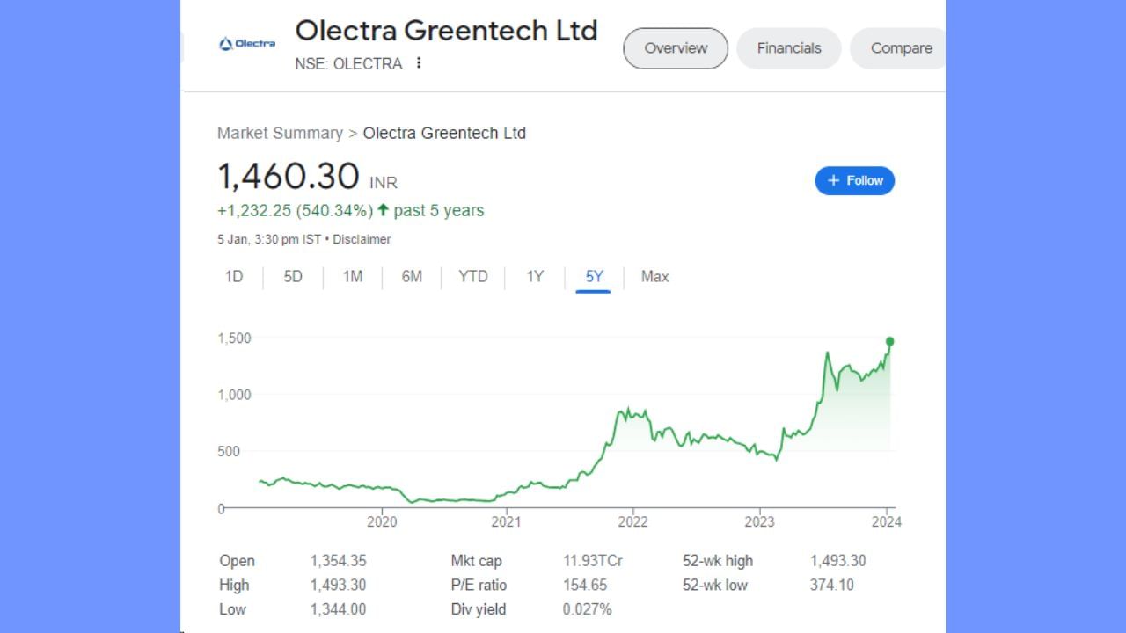The image size is (1126, 633).
Task: Choose the 6M chart range
Action: 412,277
